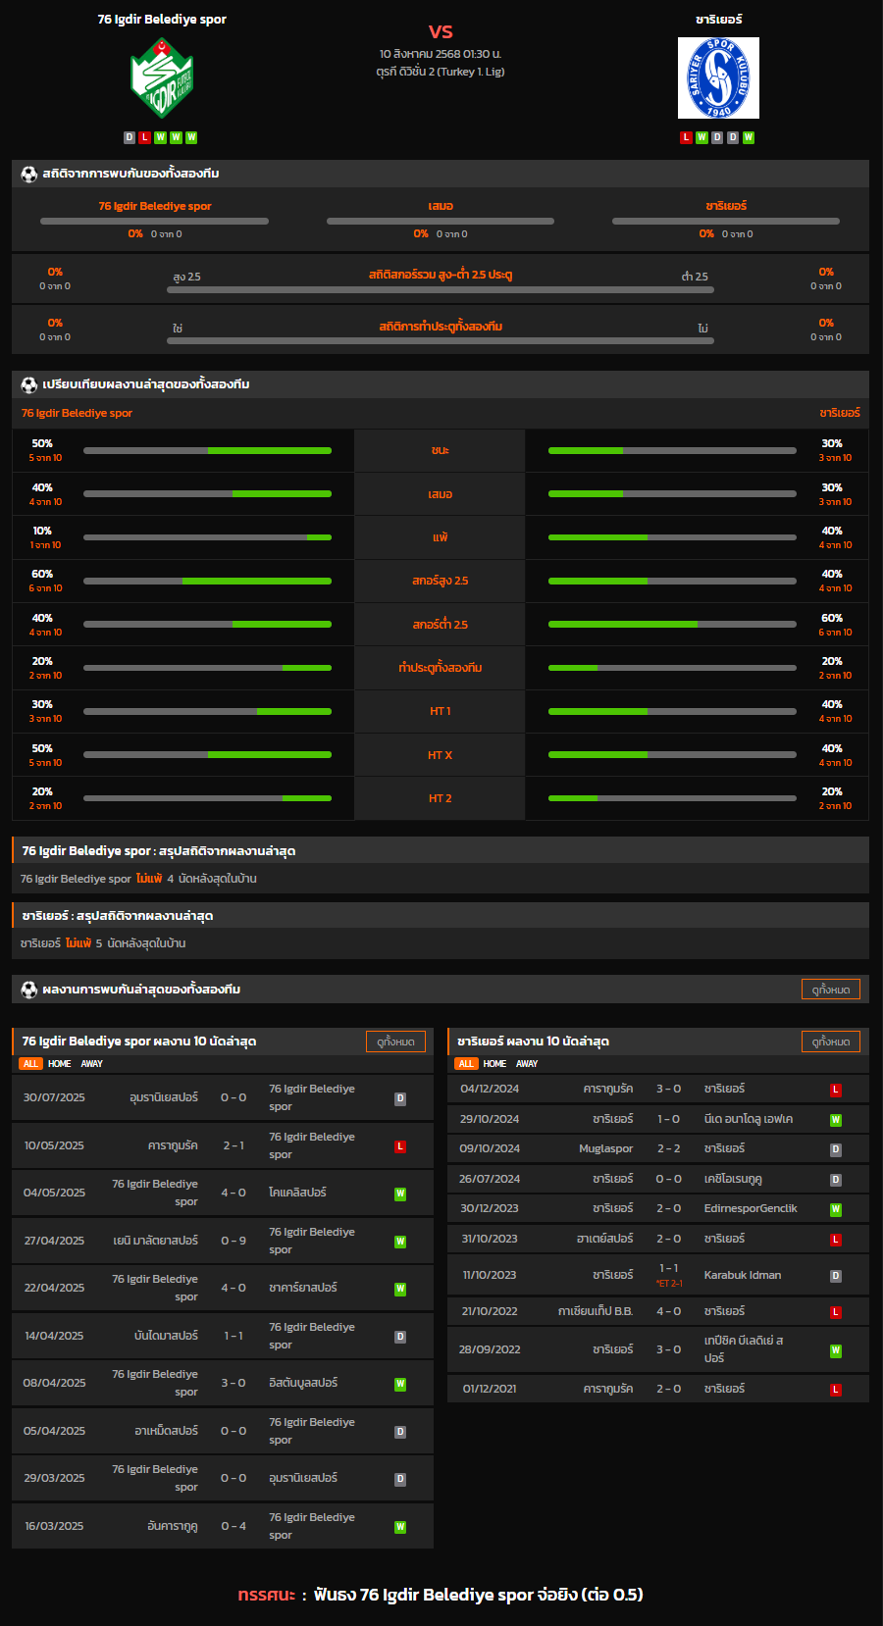This screenshot has height=1626, width=883.
Task: Click Sariyer under 2.5 bar showing 60%
Action: tap(672, 625)
